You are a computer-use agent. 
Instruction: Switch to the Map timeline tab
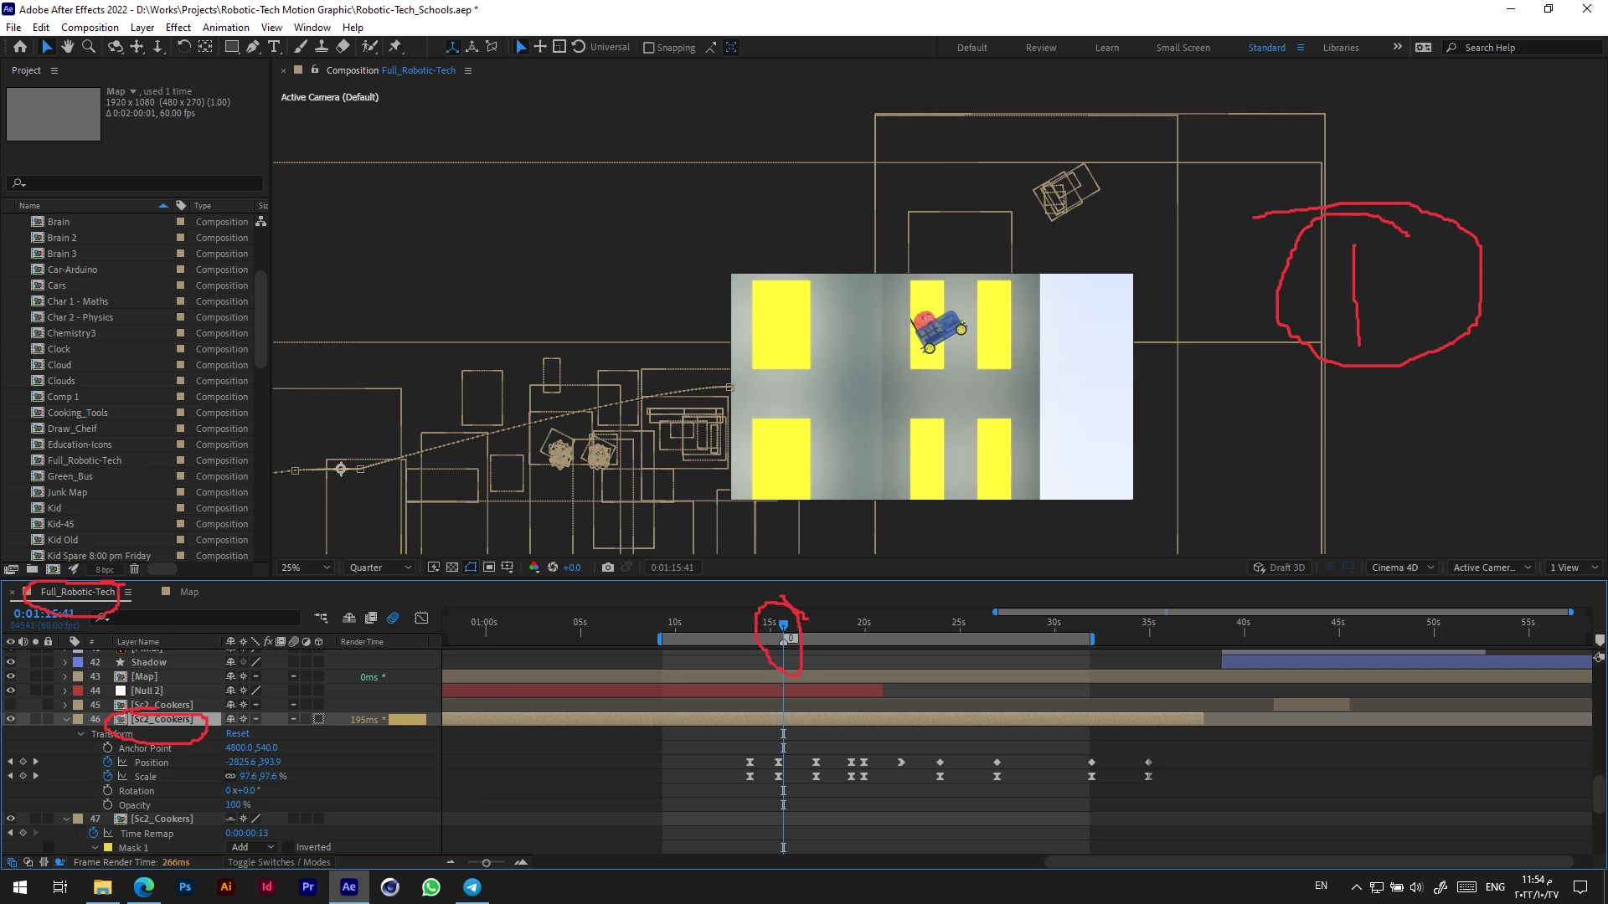[188, 592]
